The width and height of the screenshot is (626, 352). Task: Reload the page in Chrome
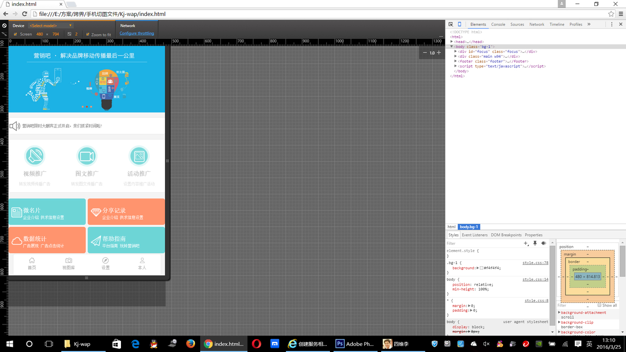click(x=25, y=14)
